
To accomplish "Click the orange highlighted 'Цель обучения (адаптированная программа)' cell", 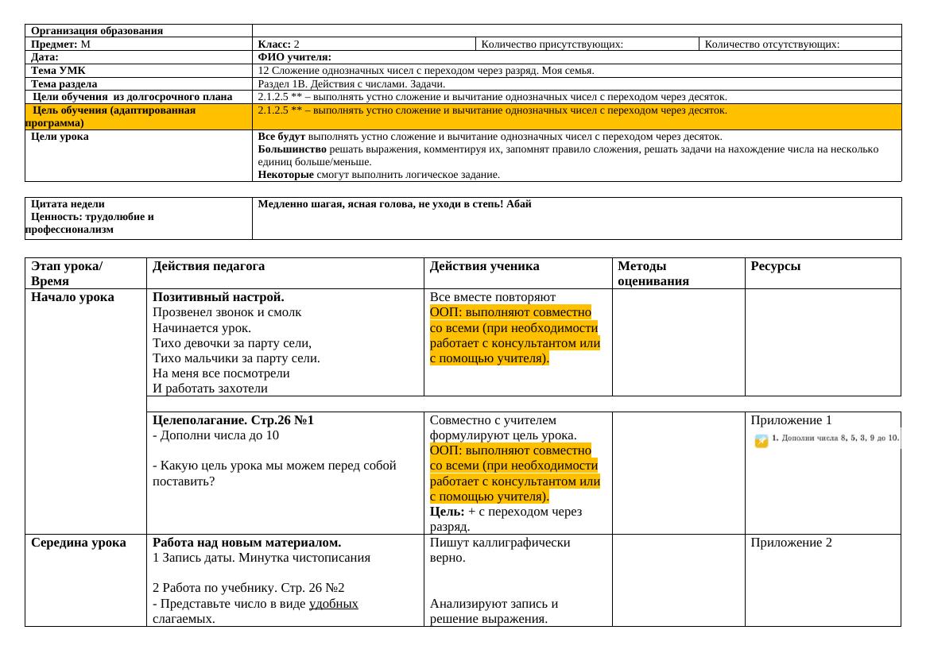I will click(111, 117).
